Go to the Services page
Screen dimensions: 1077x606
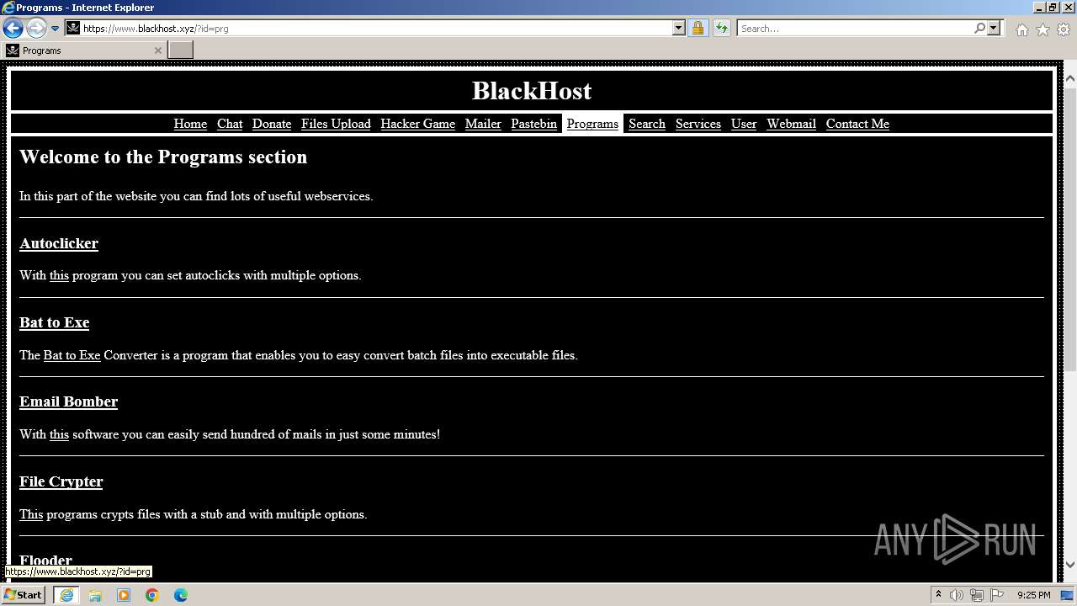[x=698, y=124]
